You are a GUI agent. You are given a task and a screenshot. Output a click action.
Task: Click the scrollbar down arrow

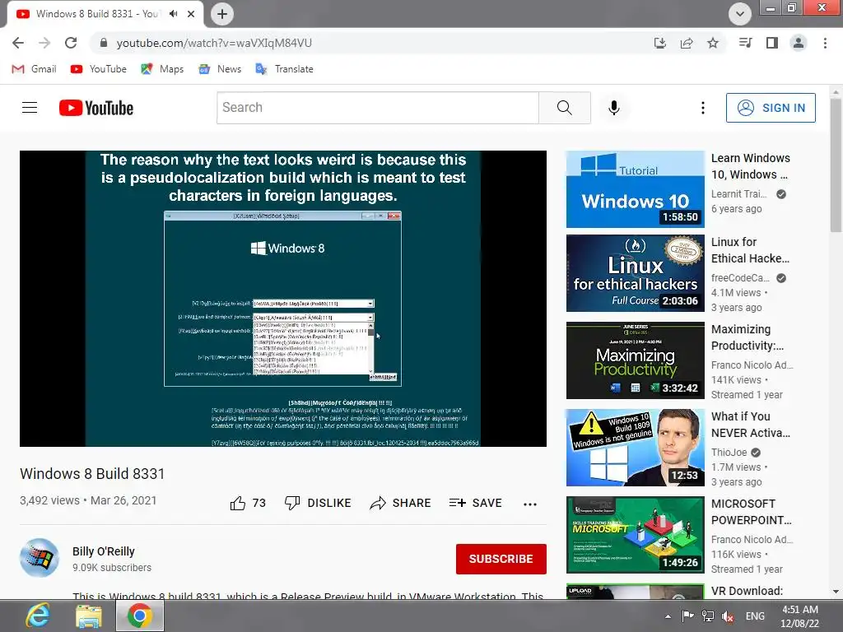coord(836,592)
